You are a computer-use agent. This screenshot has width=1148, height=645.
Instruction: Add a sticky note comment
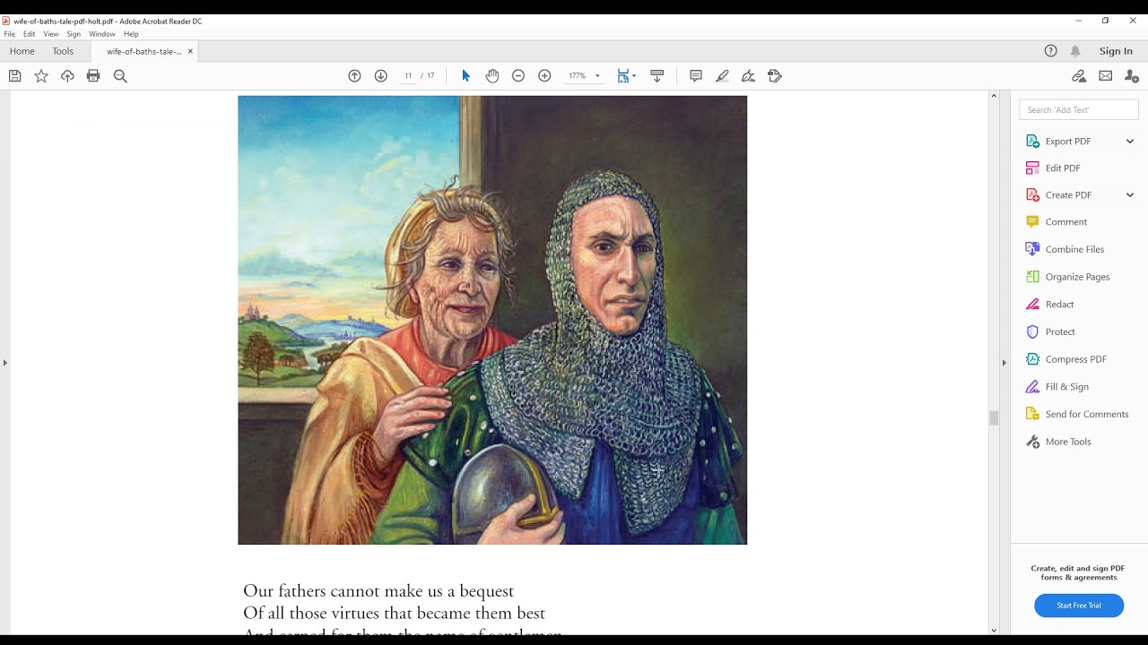click(x=696, y=76)
